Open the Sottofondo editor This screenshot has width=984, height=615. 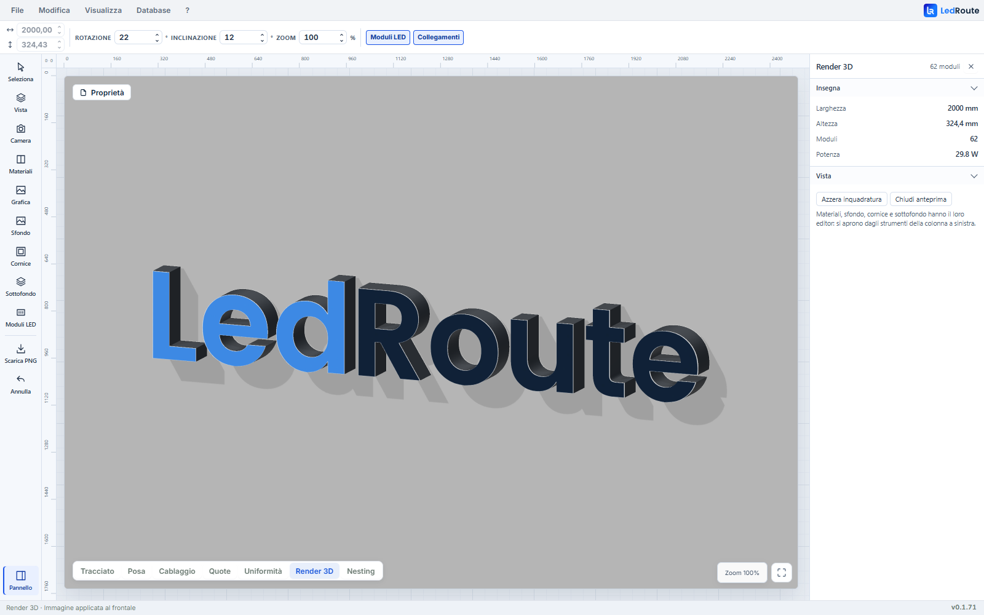20,287
